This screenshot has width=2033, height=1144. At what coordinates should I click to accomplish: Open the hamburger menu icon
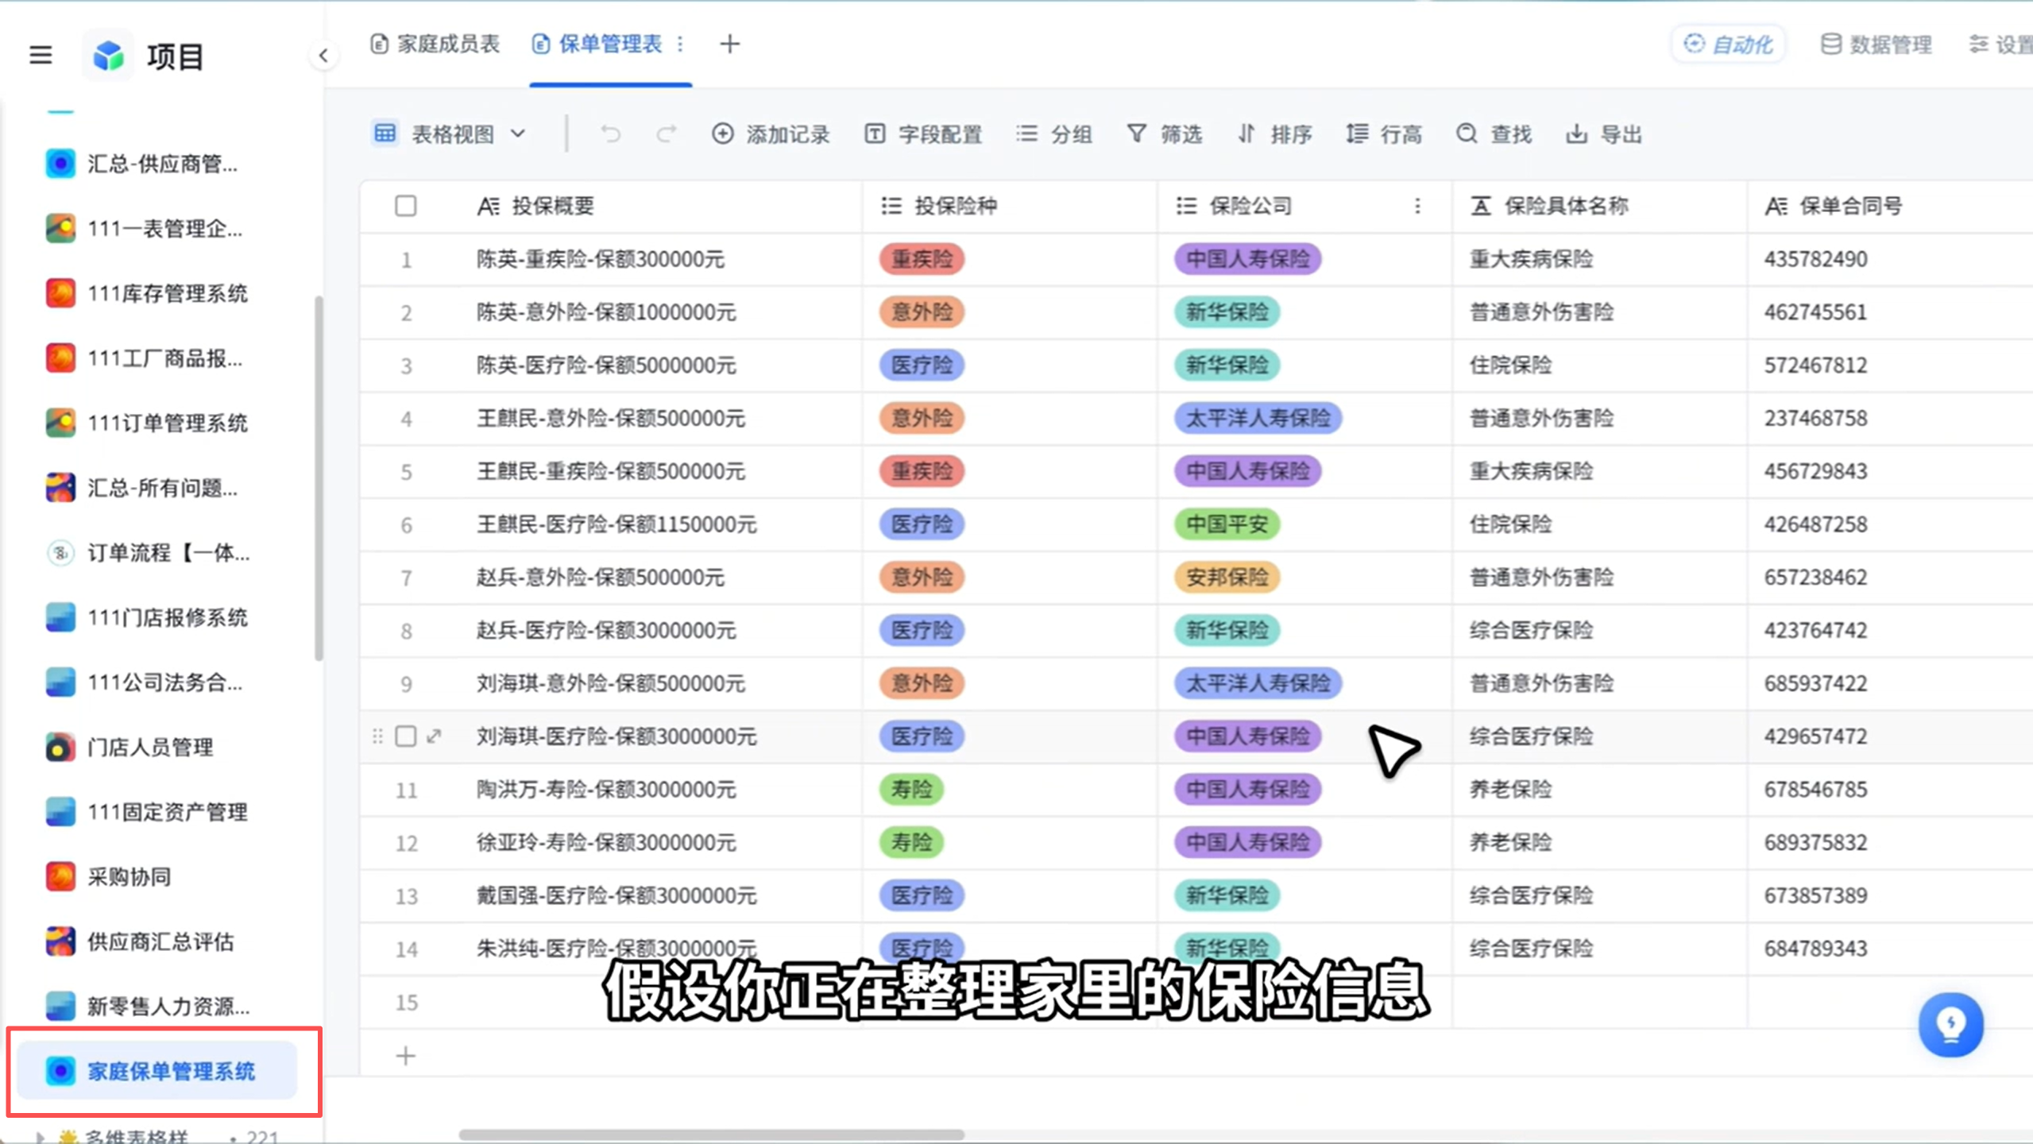tap(41, 56)
